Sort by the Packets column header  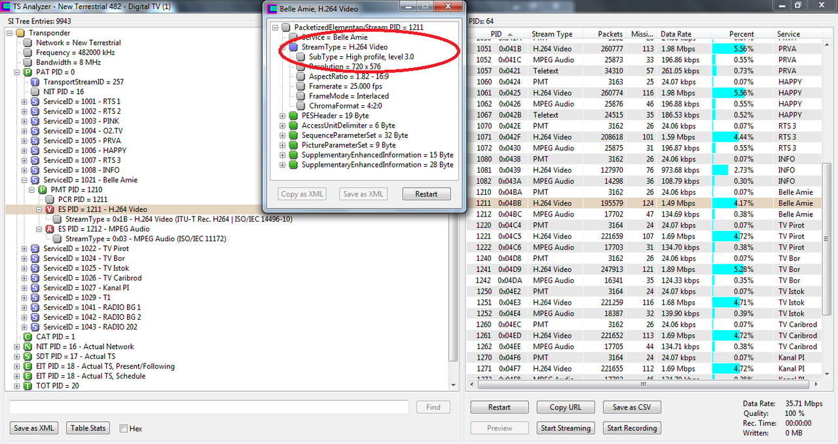(604, 34)
